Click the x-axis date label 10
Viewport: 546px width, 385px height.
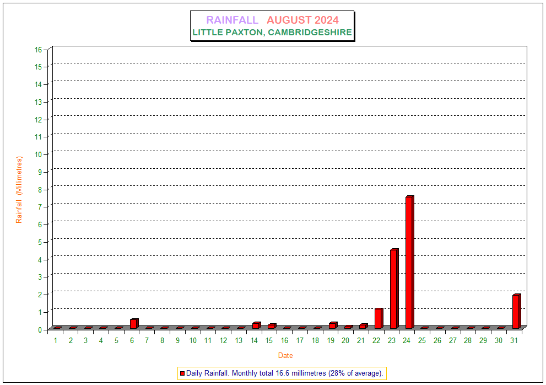coord(193,340)
